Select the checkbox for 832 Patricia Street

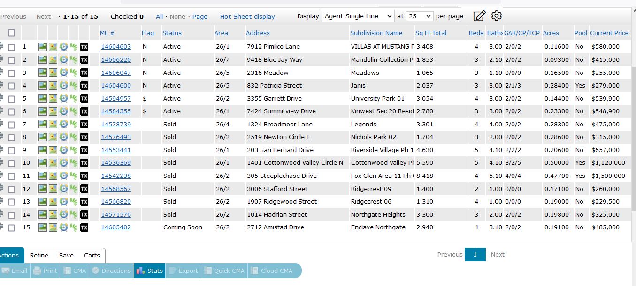[x=12, y=86]
